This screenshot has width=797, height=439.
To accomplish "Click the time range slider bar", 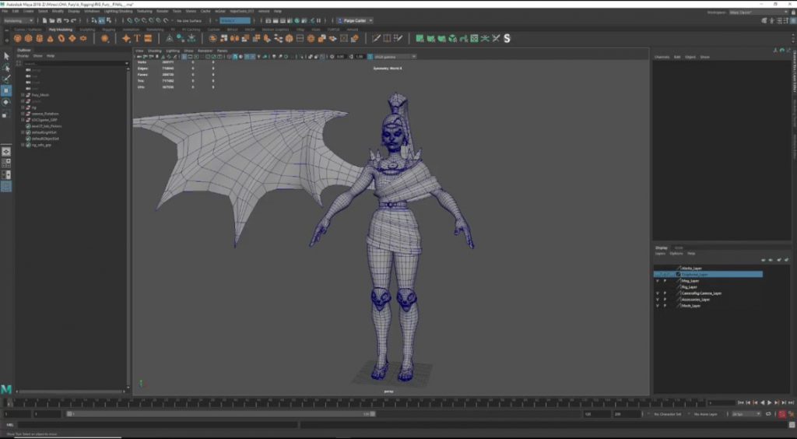I will click(x=221, y=414).
